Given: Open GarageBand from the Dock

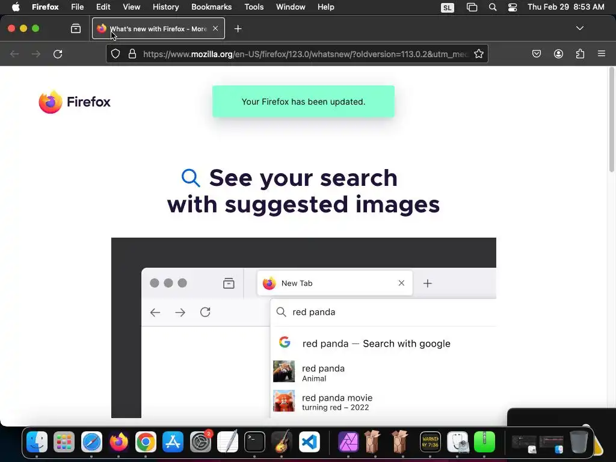Looking at the screenshot, I should pos(282,442).
